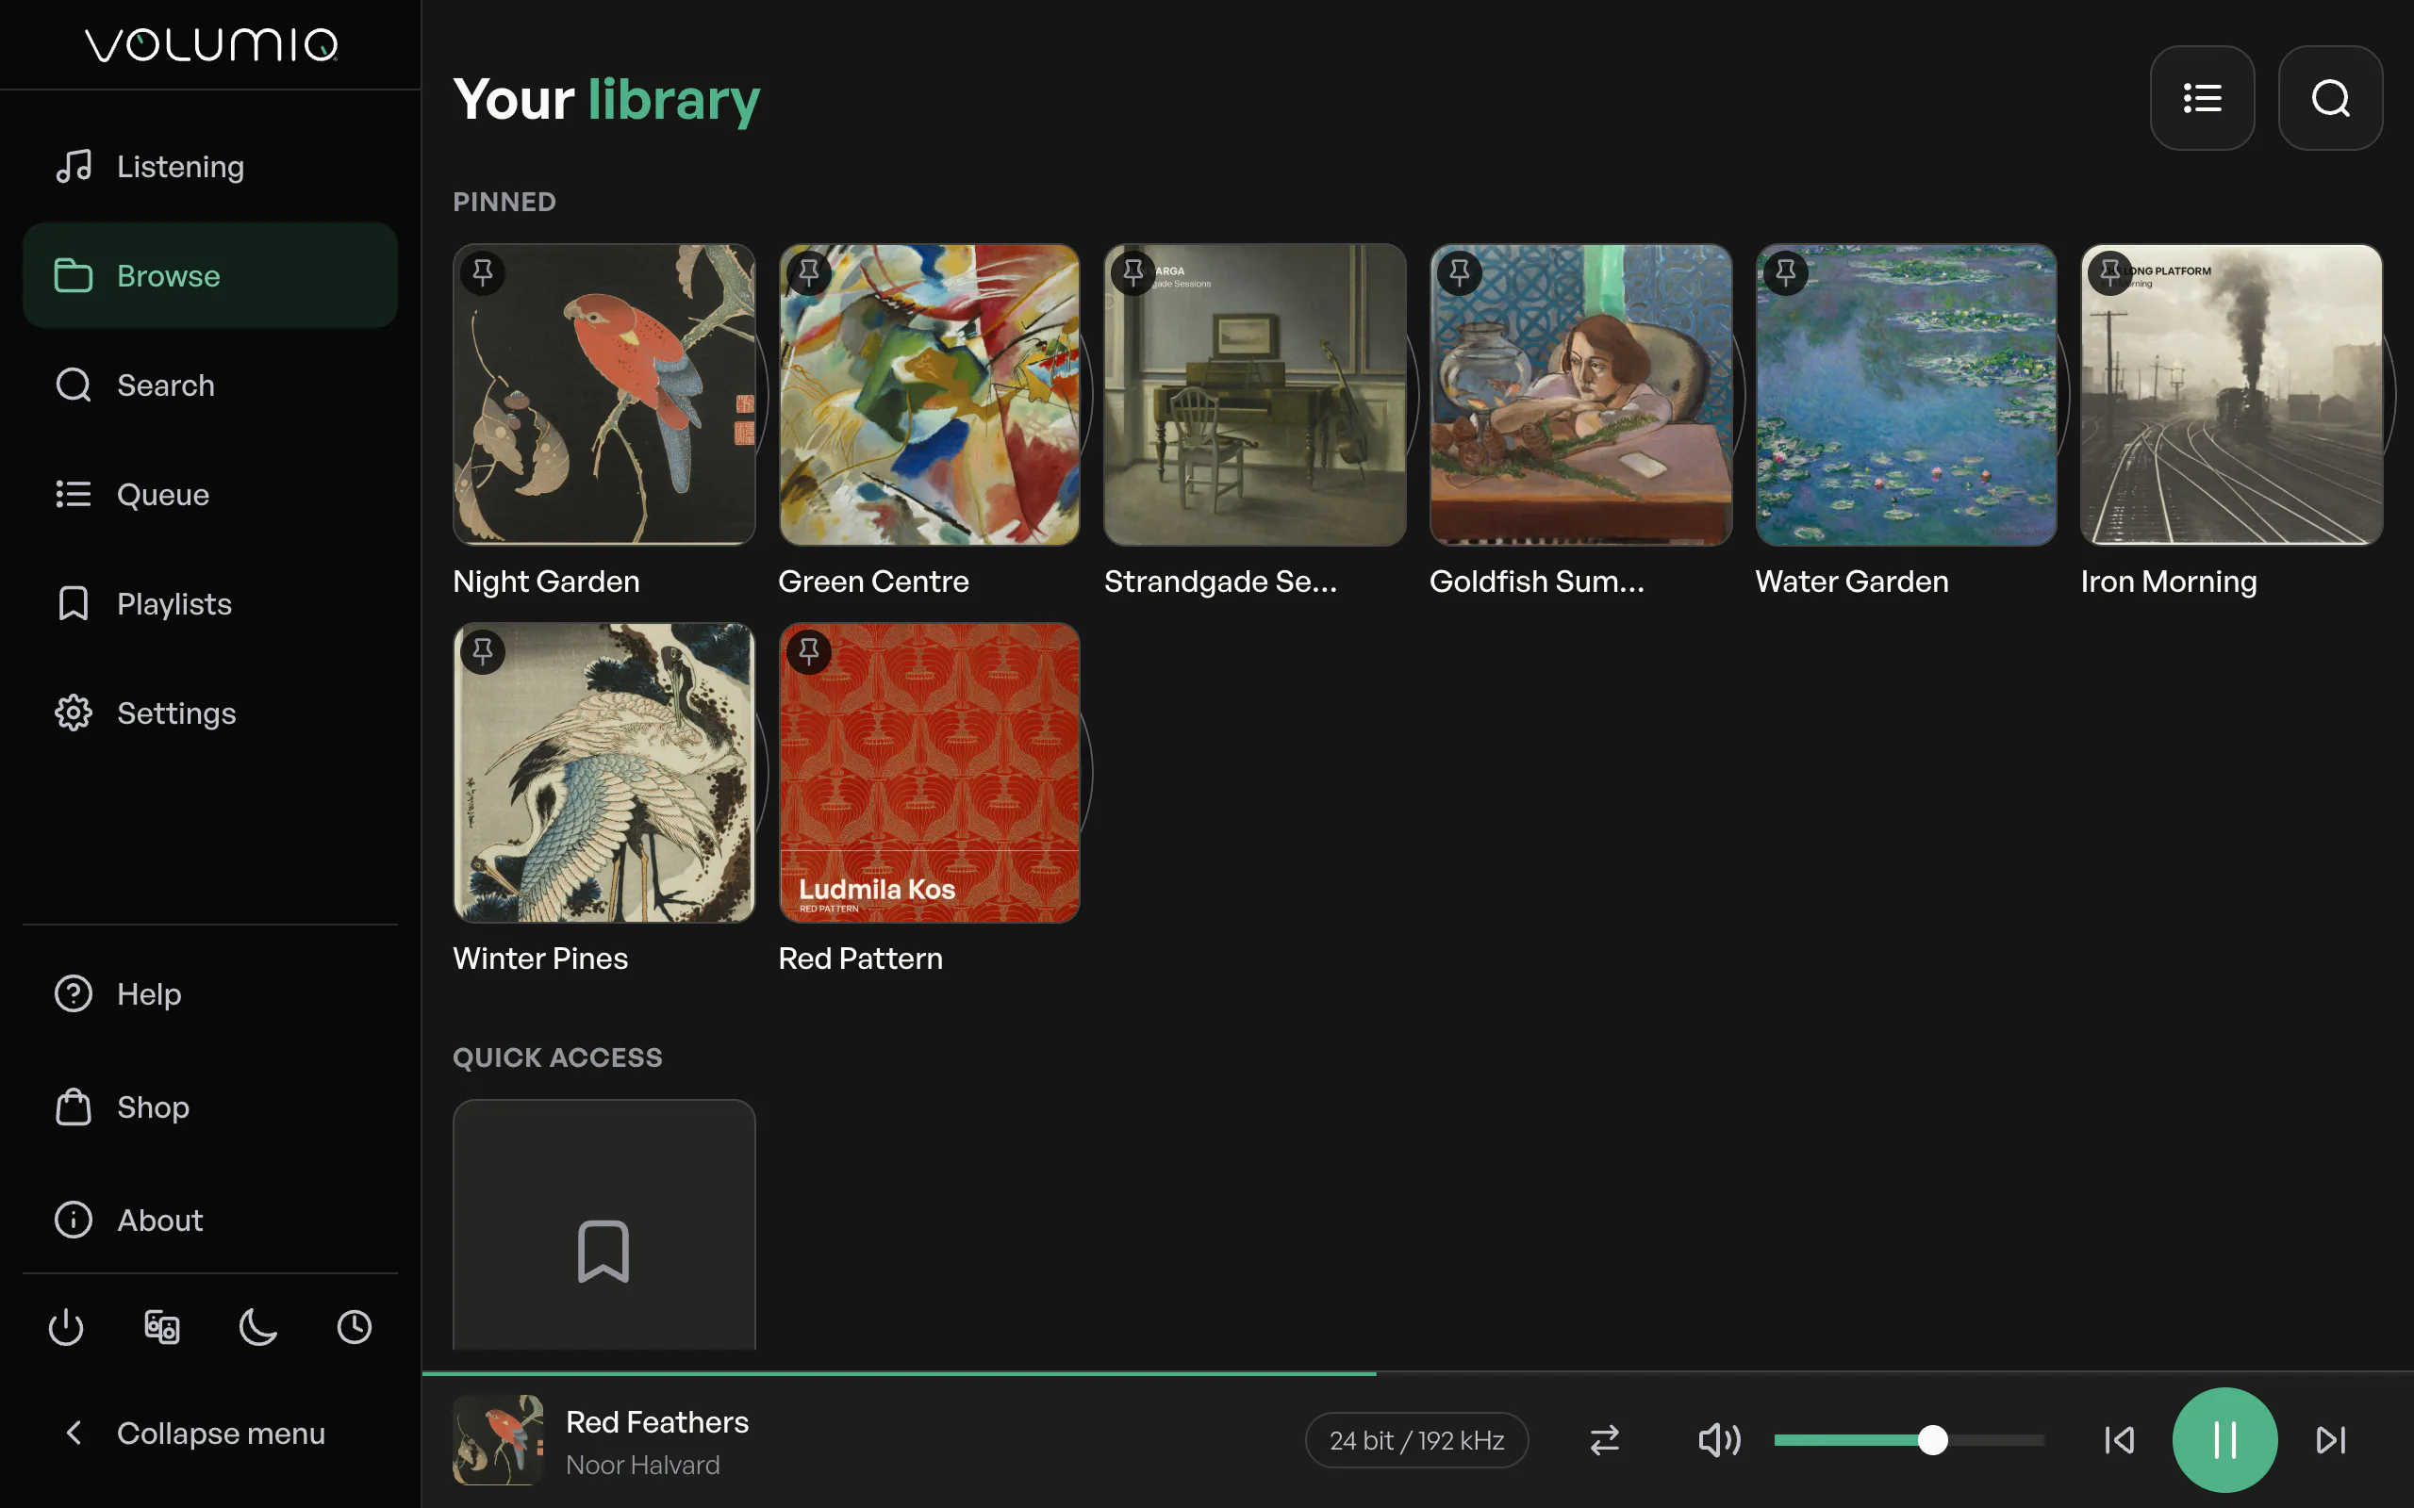Open the Red Pattern album cover

pos(929,773)
